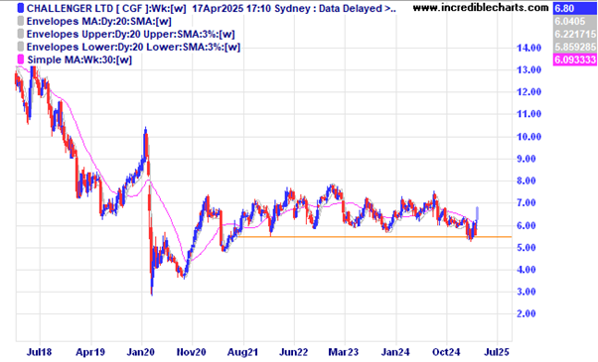This screenshot has height=362, width=598.
Task: Click the Aug21 date axis label
Action: click(x=243, y=352)
